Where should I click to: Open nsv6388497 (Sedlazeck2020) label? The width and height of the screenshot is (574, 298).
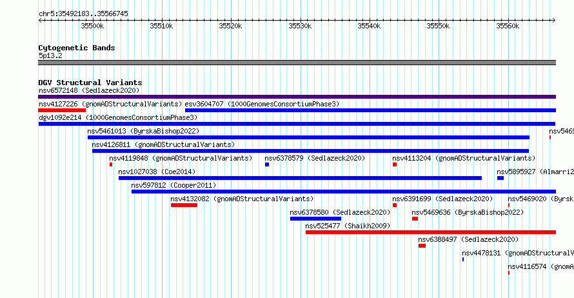(469, 239)
